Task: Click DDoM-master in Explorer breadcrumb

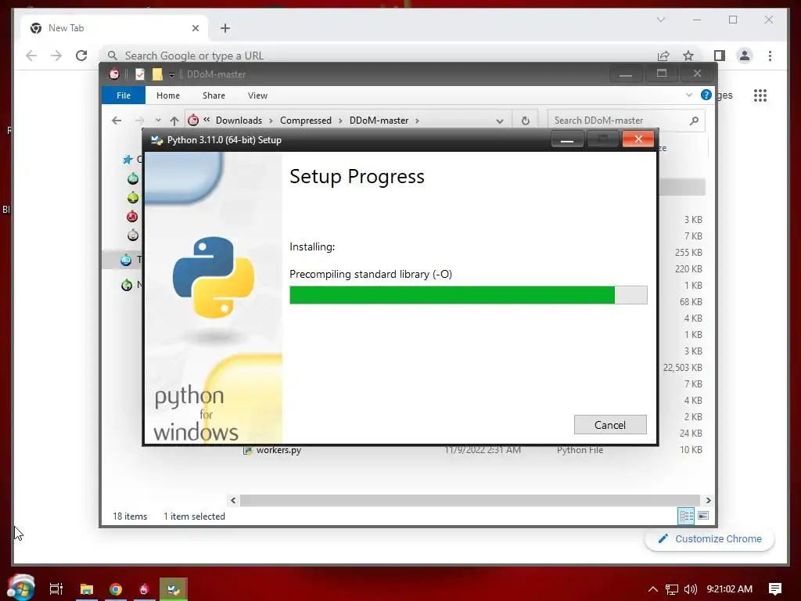Action: [x=379, y=121]
